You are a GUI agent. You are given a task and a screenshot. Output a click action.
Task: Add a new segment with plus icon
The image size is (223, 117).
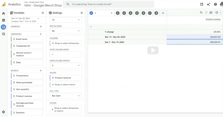(x=41, y=26)
